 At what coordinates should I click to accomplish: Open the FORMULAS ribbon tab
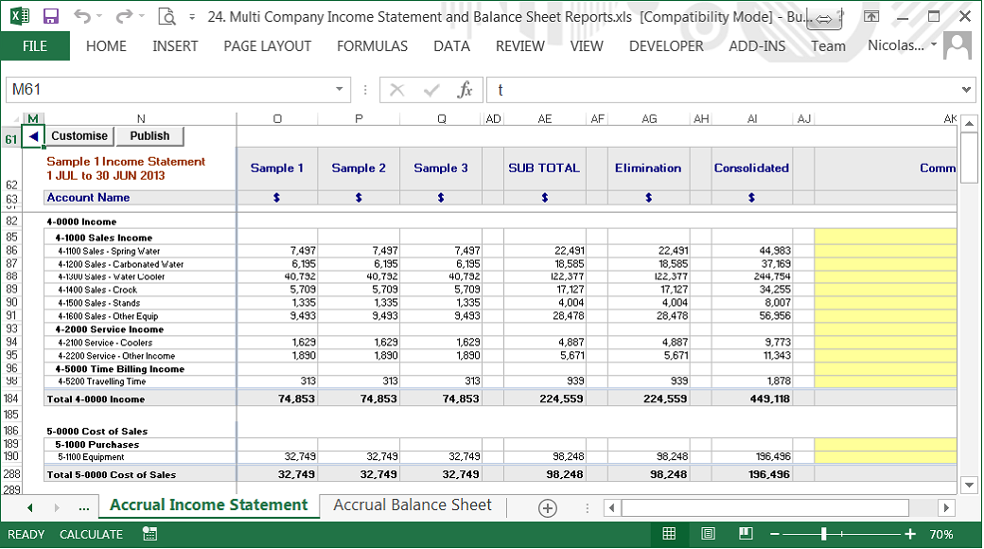click(x=372, y=45)
